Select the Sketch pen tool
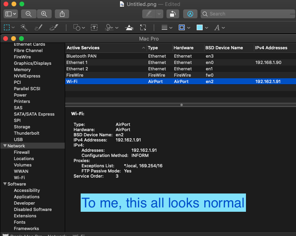The height and width of the screenshot is (236, 296). point(38,27)
